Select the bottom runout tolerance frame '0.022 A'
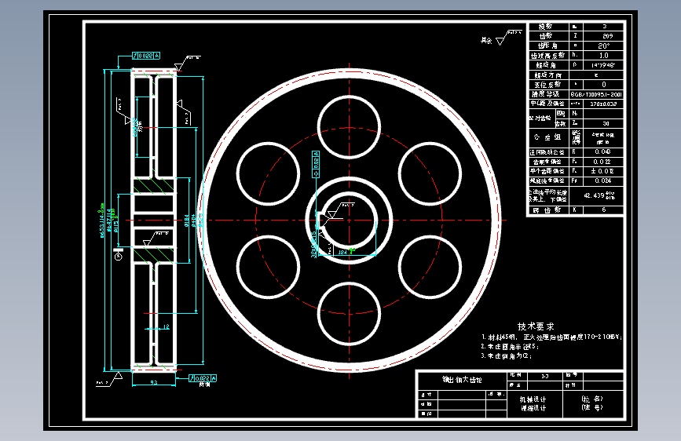 click(x=203, y=378)
